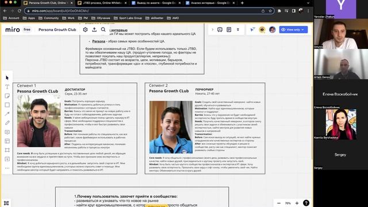Viewport: 368px width, 207px height.
Task: Click the Upload tool in Miro sidebar
Action: coord(7,159)
